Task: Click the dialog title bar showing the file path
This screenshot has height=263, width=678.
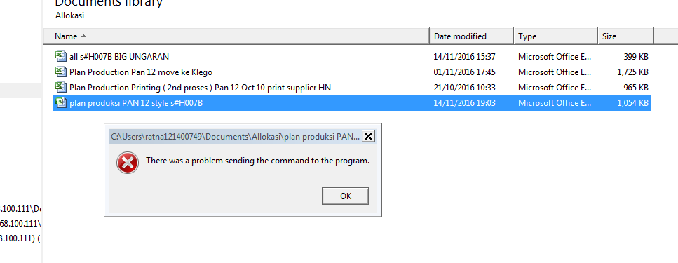Action: (235, 137)
